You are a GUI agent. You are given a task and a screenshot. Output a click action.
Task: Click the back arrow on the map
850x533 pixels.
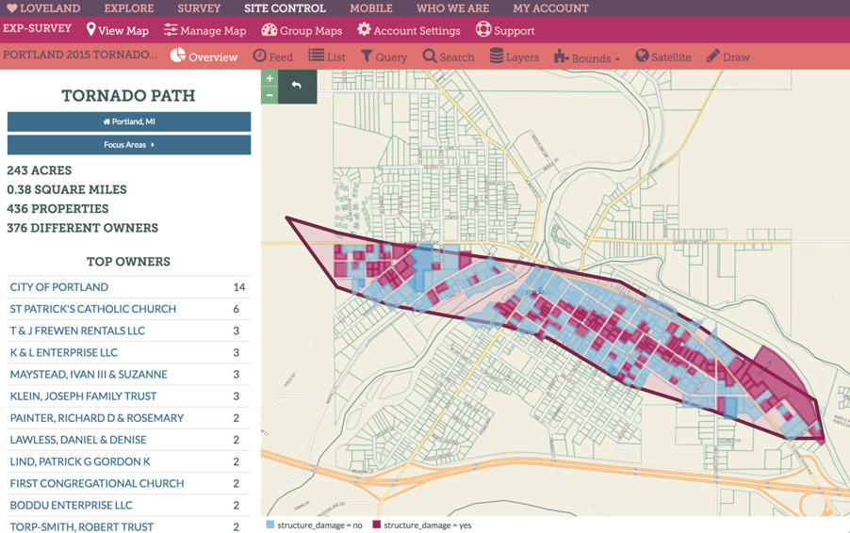297,86
